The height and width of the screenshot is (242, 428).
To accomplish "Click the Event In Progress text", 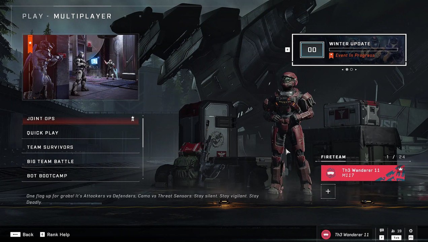I will click(355, 55).
